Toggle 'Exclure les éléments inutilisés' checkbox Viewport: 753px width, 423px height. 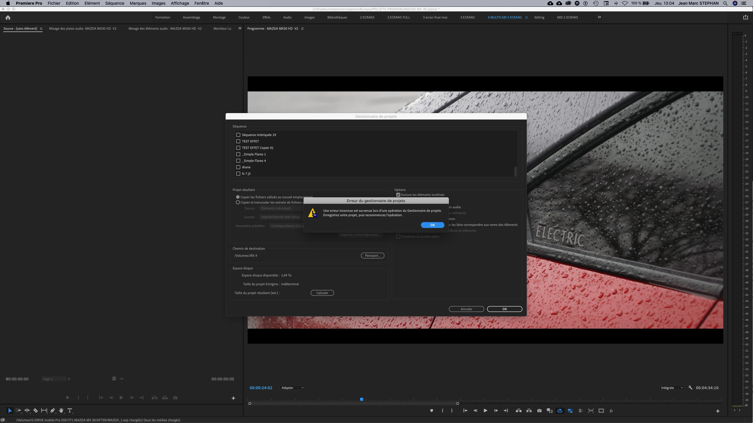tap(398, 195)
